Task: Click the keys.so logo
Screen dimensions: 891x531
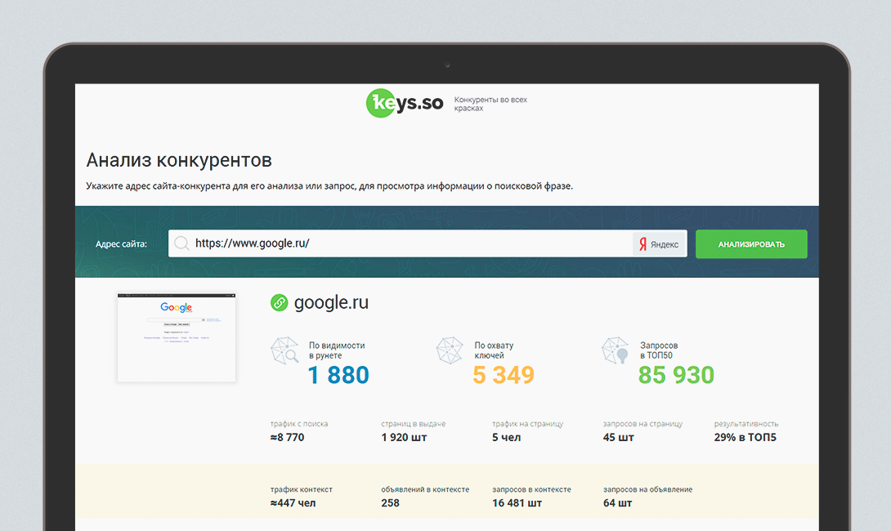Action: point(405,103)
